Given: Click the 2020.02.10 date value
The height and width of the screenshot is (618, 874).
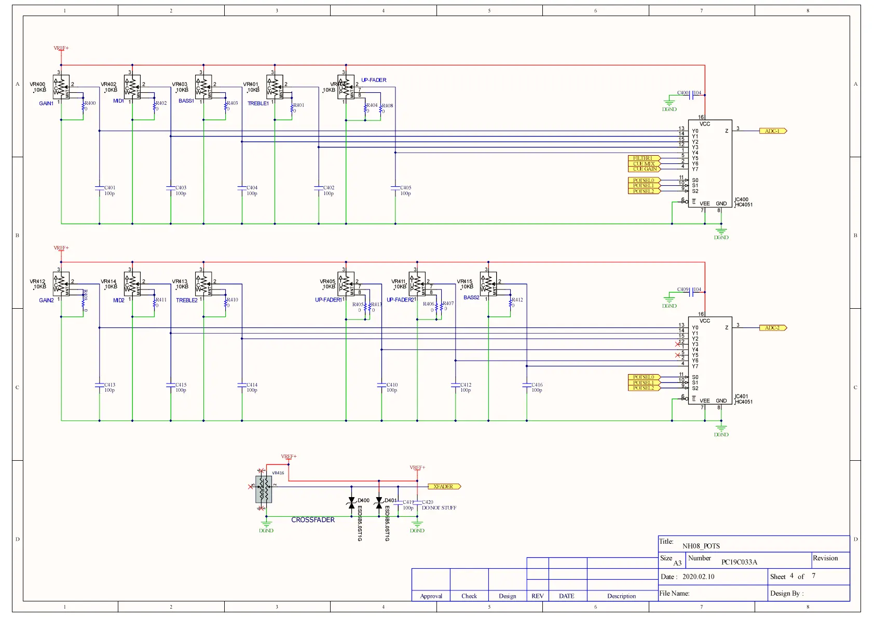Looking at the screenshot, I should (x=698, y=576).
